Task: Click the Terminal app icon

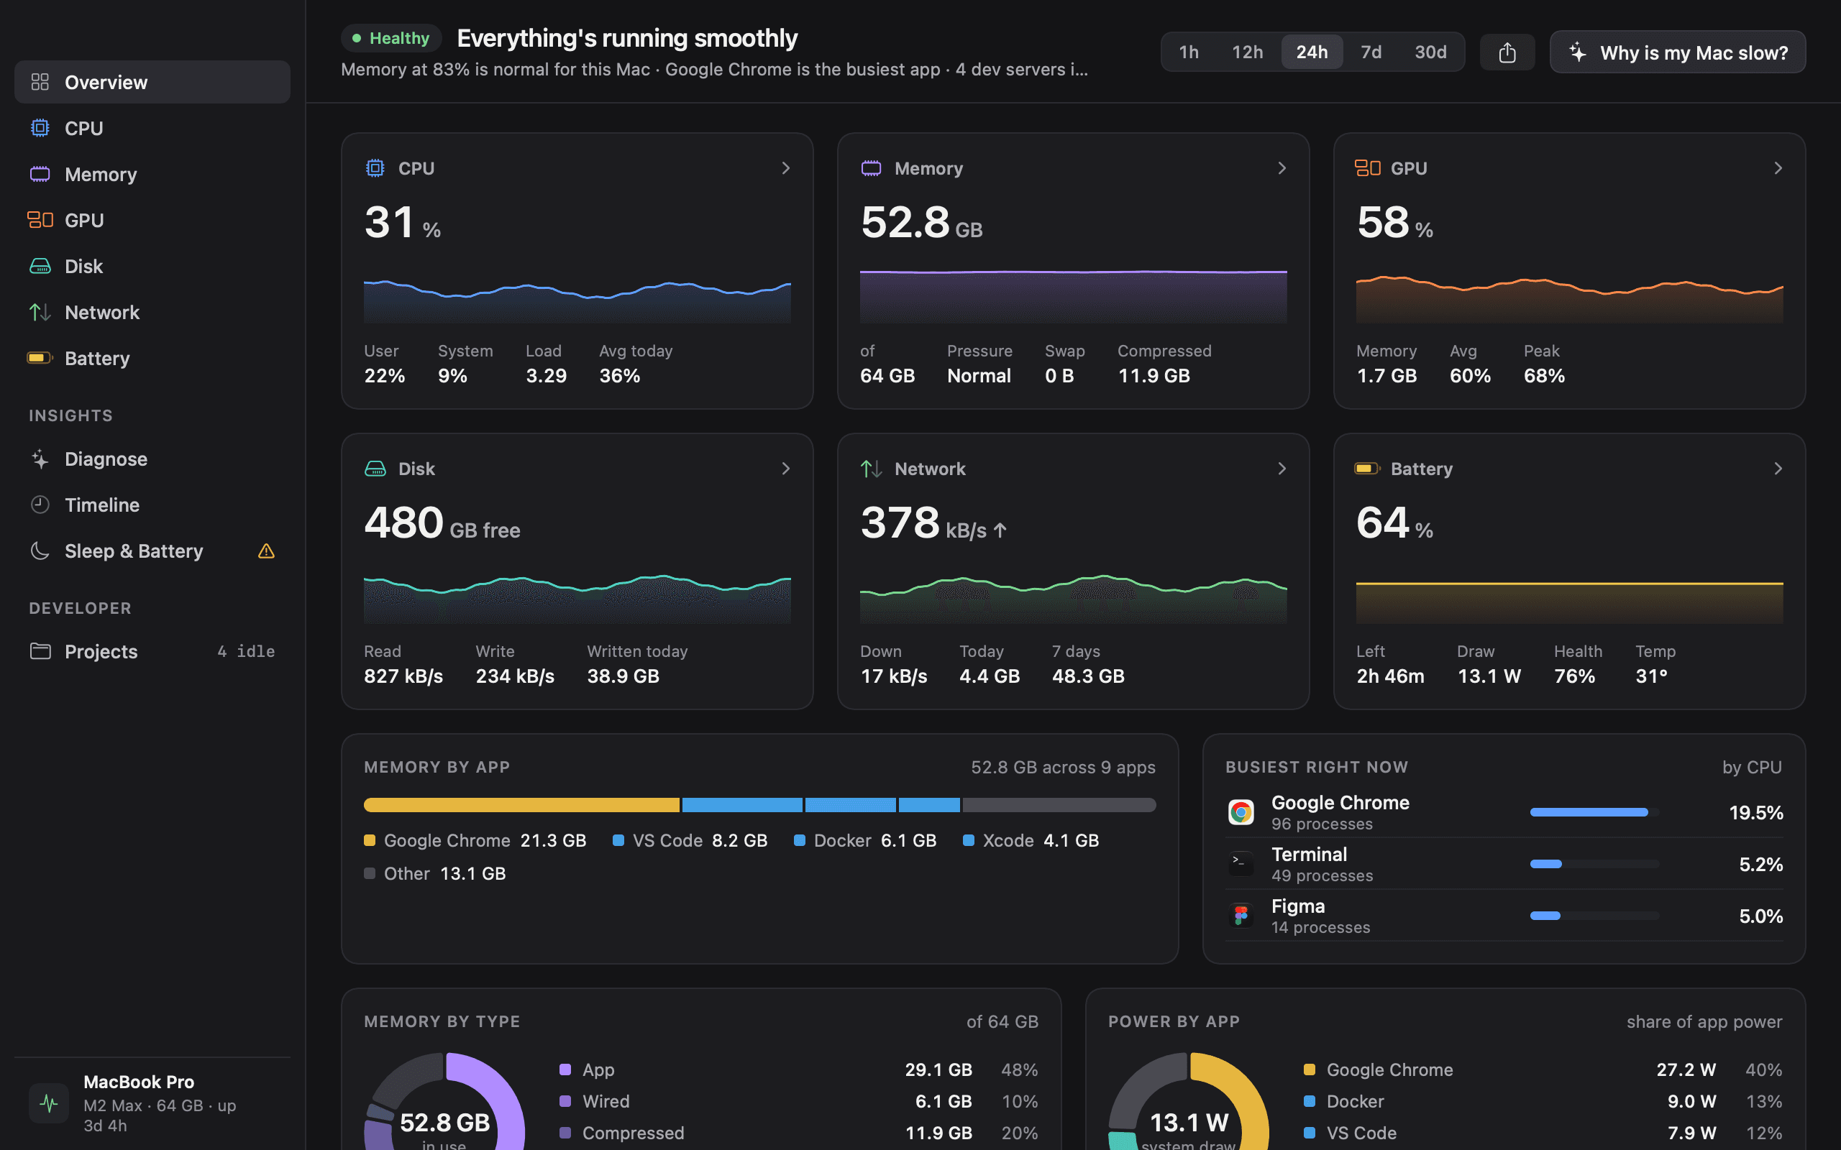Action: click(x=1241, y=863)
